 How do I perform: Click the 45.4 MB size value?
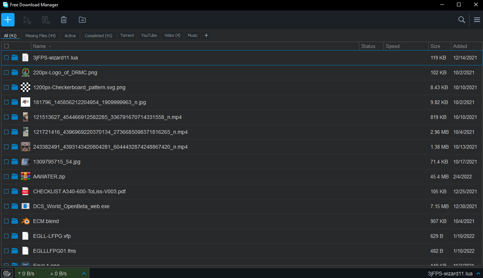click(439, 177)
